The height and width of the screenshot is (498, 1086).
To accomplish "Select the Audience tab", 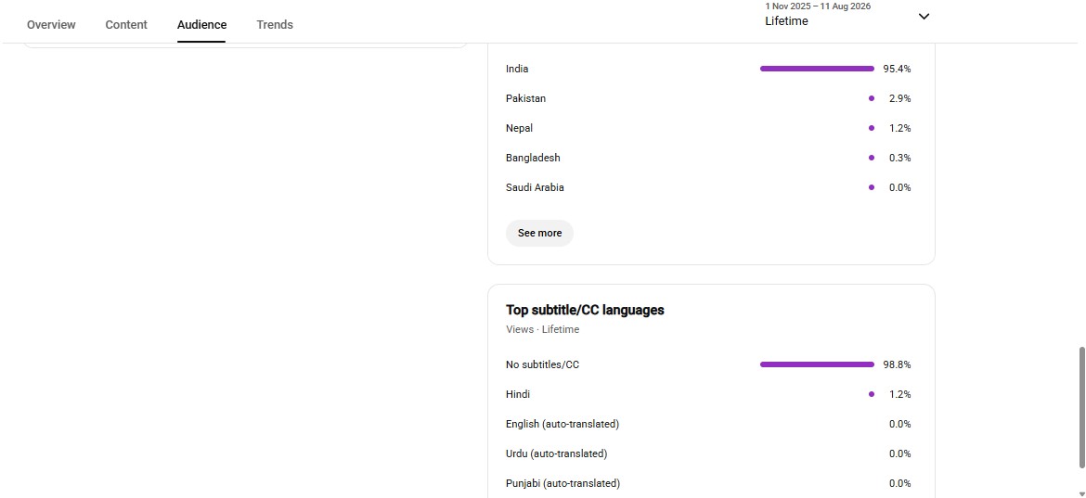I will tap(201, 25).
